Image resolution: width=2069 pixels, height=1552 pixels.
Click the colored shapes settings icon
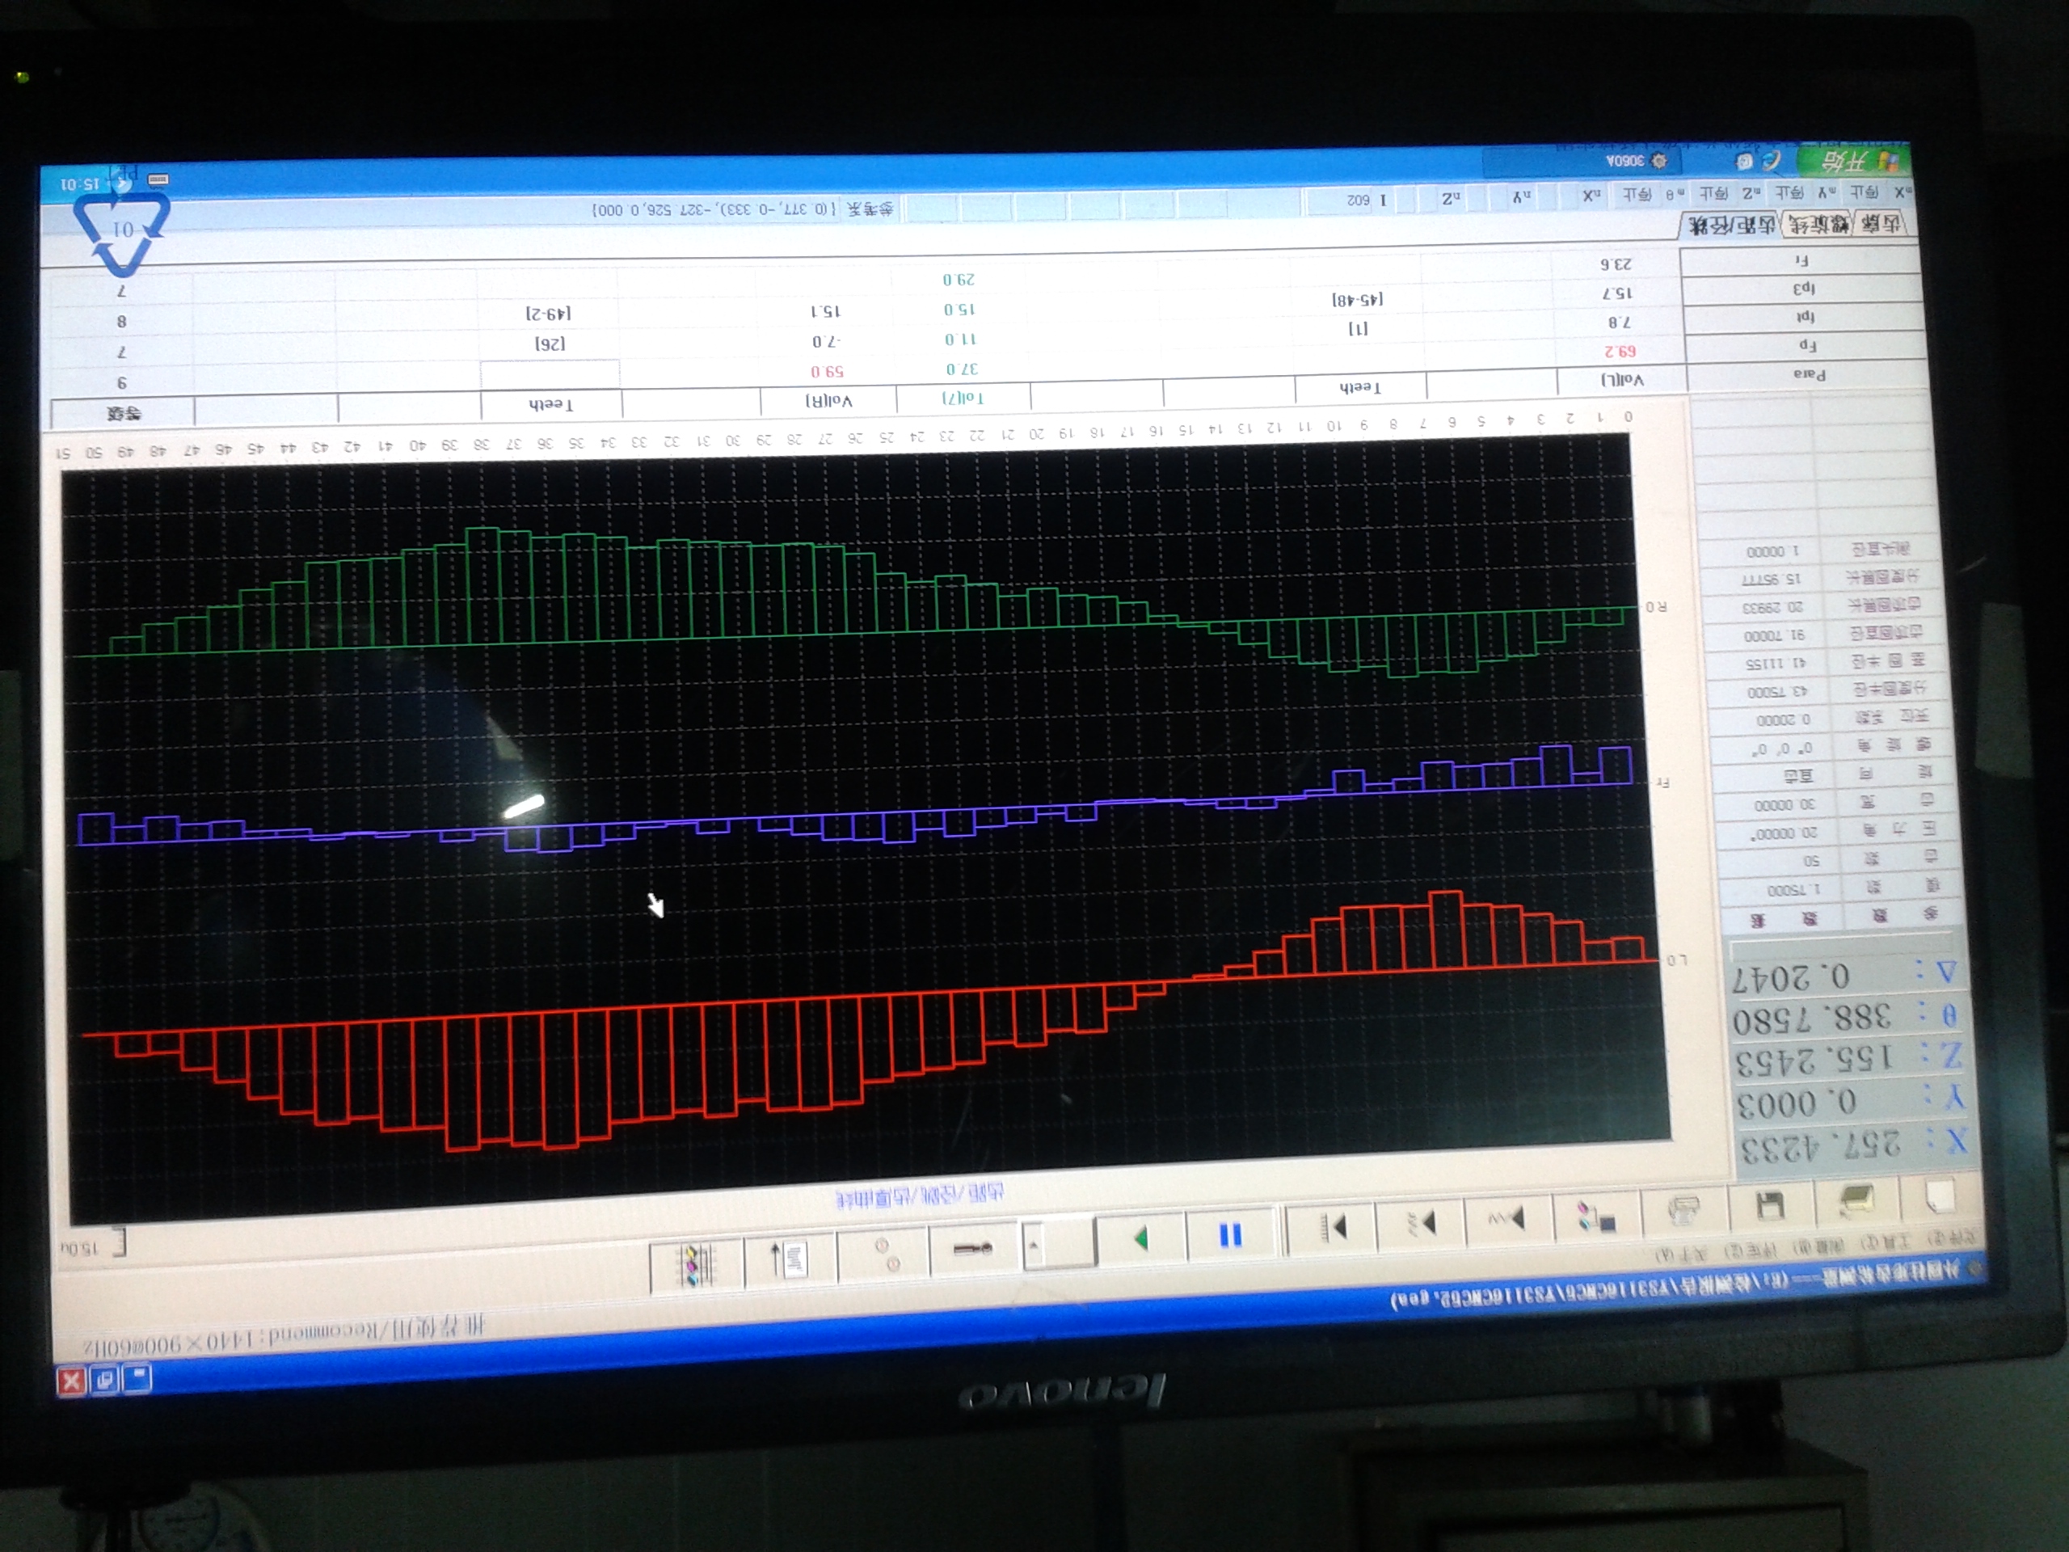point(1595,1217)
